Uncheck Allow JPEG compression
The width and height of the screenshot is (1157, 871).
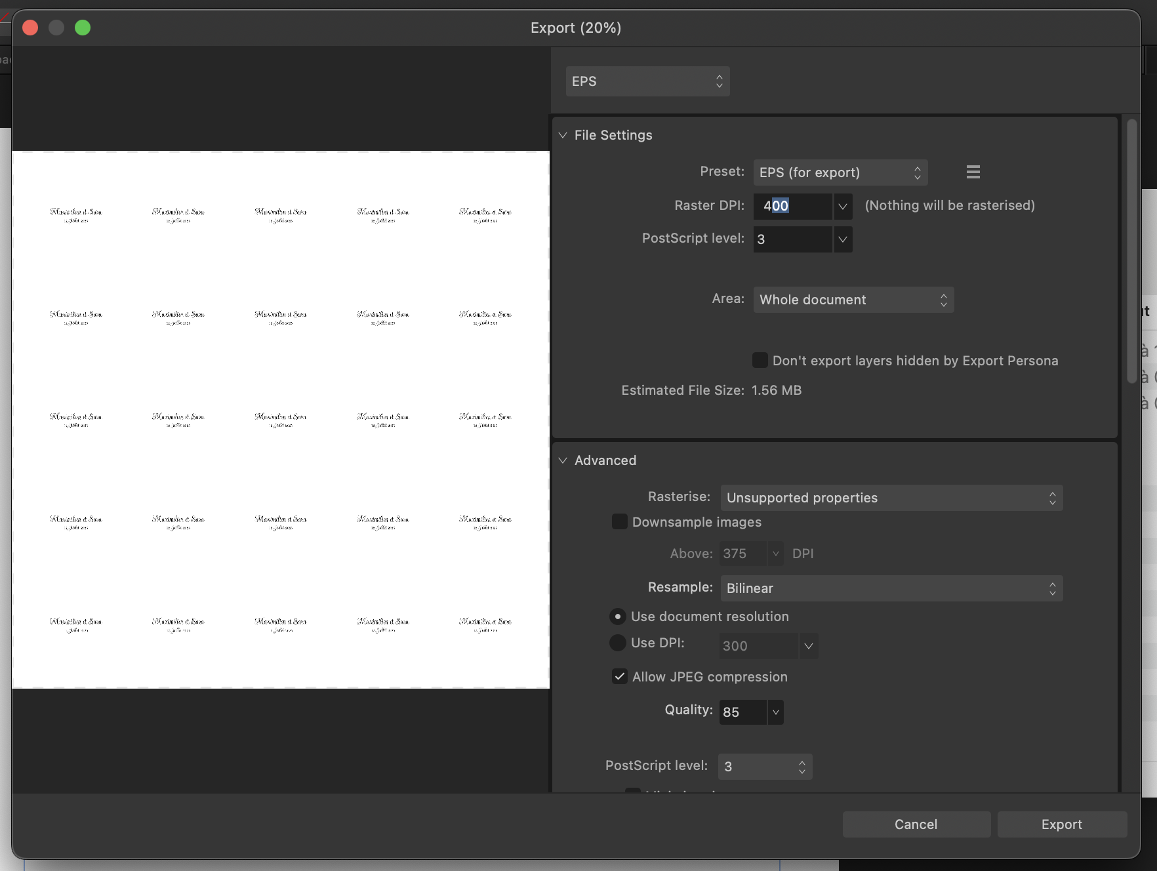click(619, 676)
